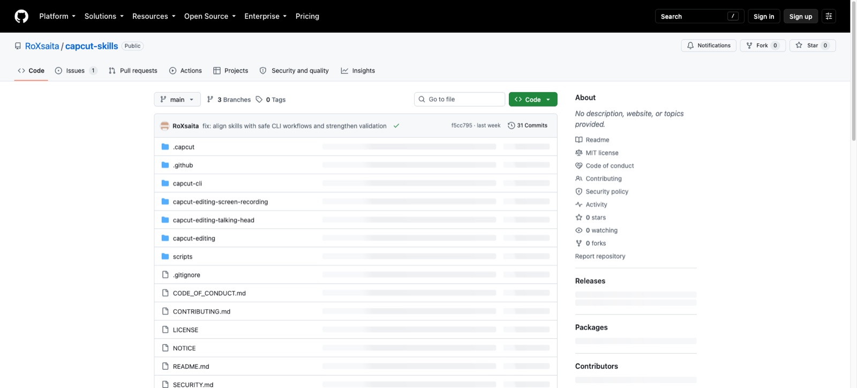The width and height of the screenshot is (857, 388).
Task: Open the main branch selector dropdown
Action: click(177, 100)
